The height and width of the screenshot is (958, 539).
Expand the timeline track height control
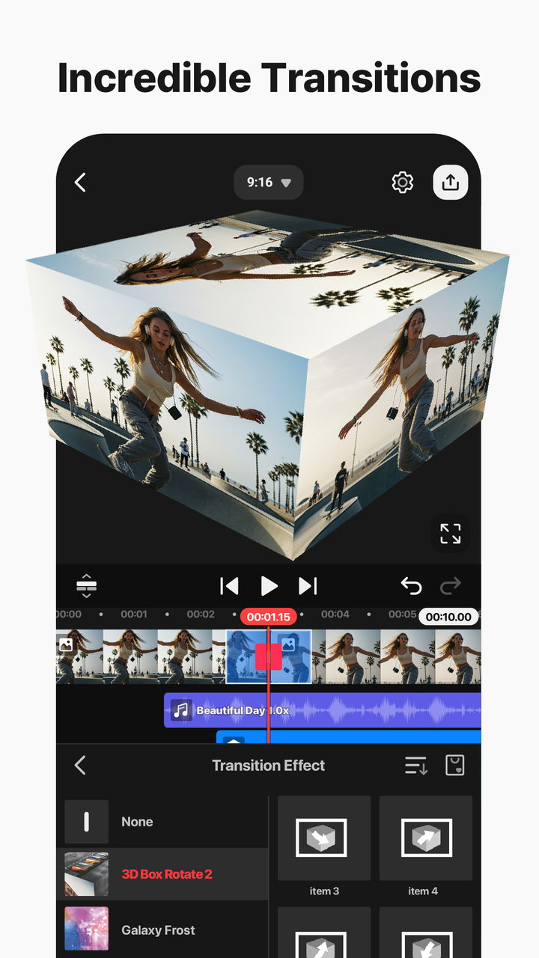coord(86,586)
